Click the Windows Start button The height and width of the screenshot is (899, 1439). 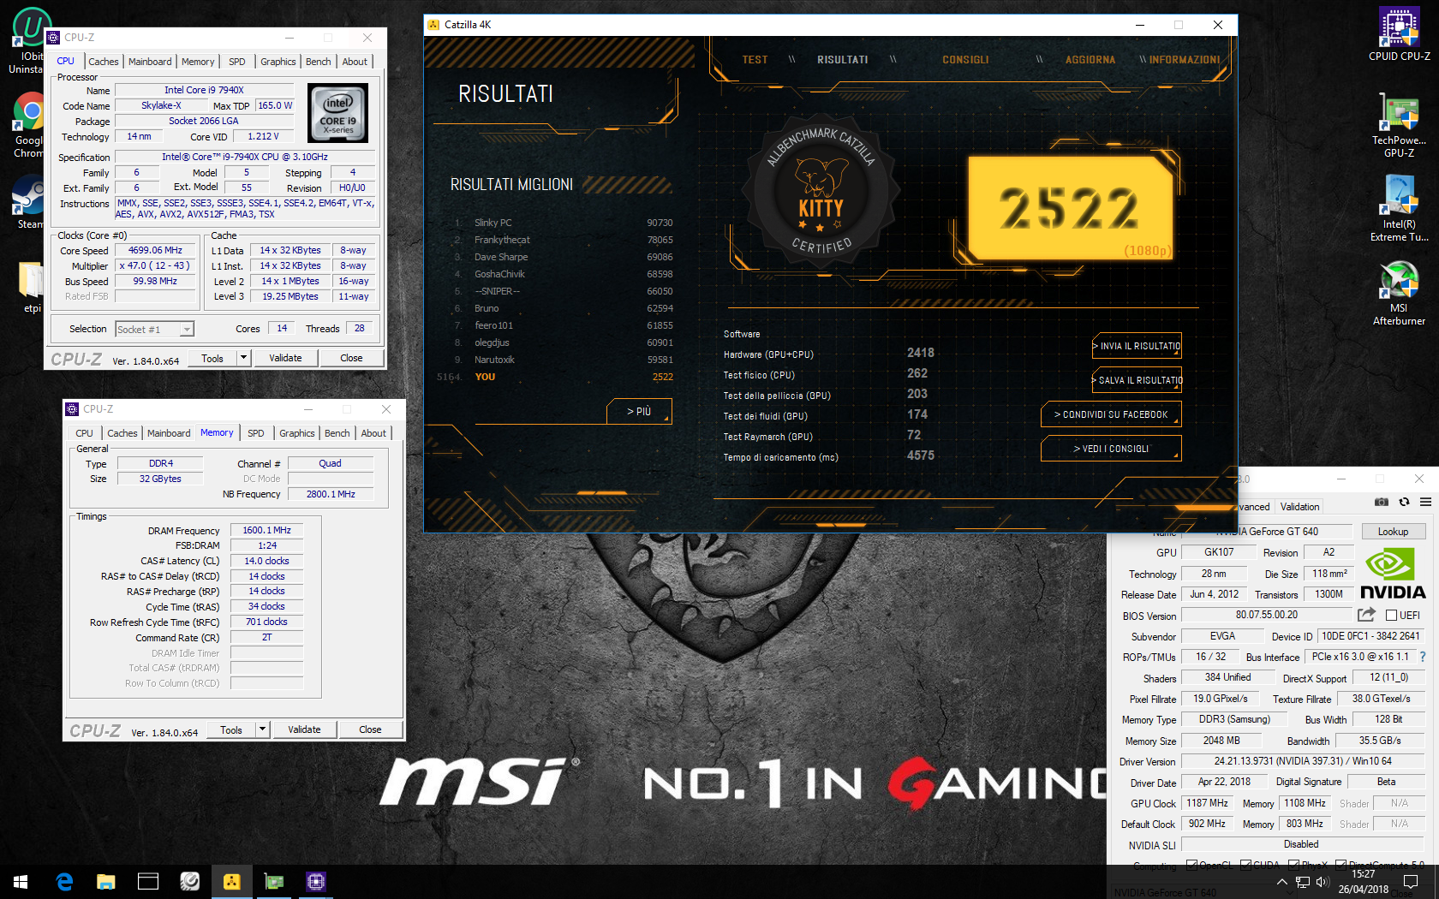[x=21, y=882]
